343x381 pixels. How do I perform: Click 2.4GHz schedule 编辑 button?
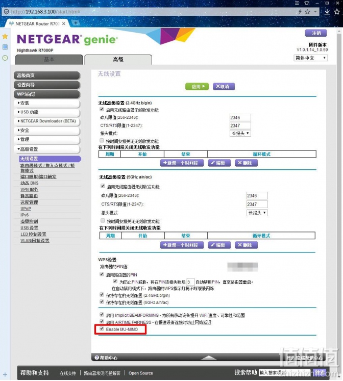click(x=219, y=163)
